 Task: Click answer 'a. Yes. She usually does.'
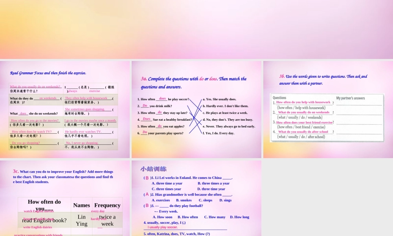coord(220,99)
